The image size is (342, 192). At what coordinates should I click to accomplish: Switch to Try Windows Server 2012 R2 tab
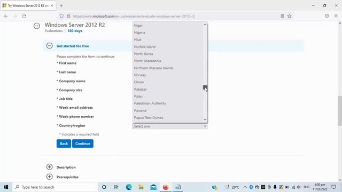(28, 6)
